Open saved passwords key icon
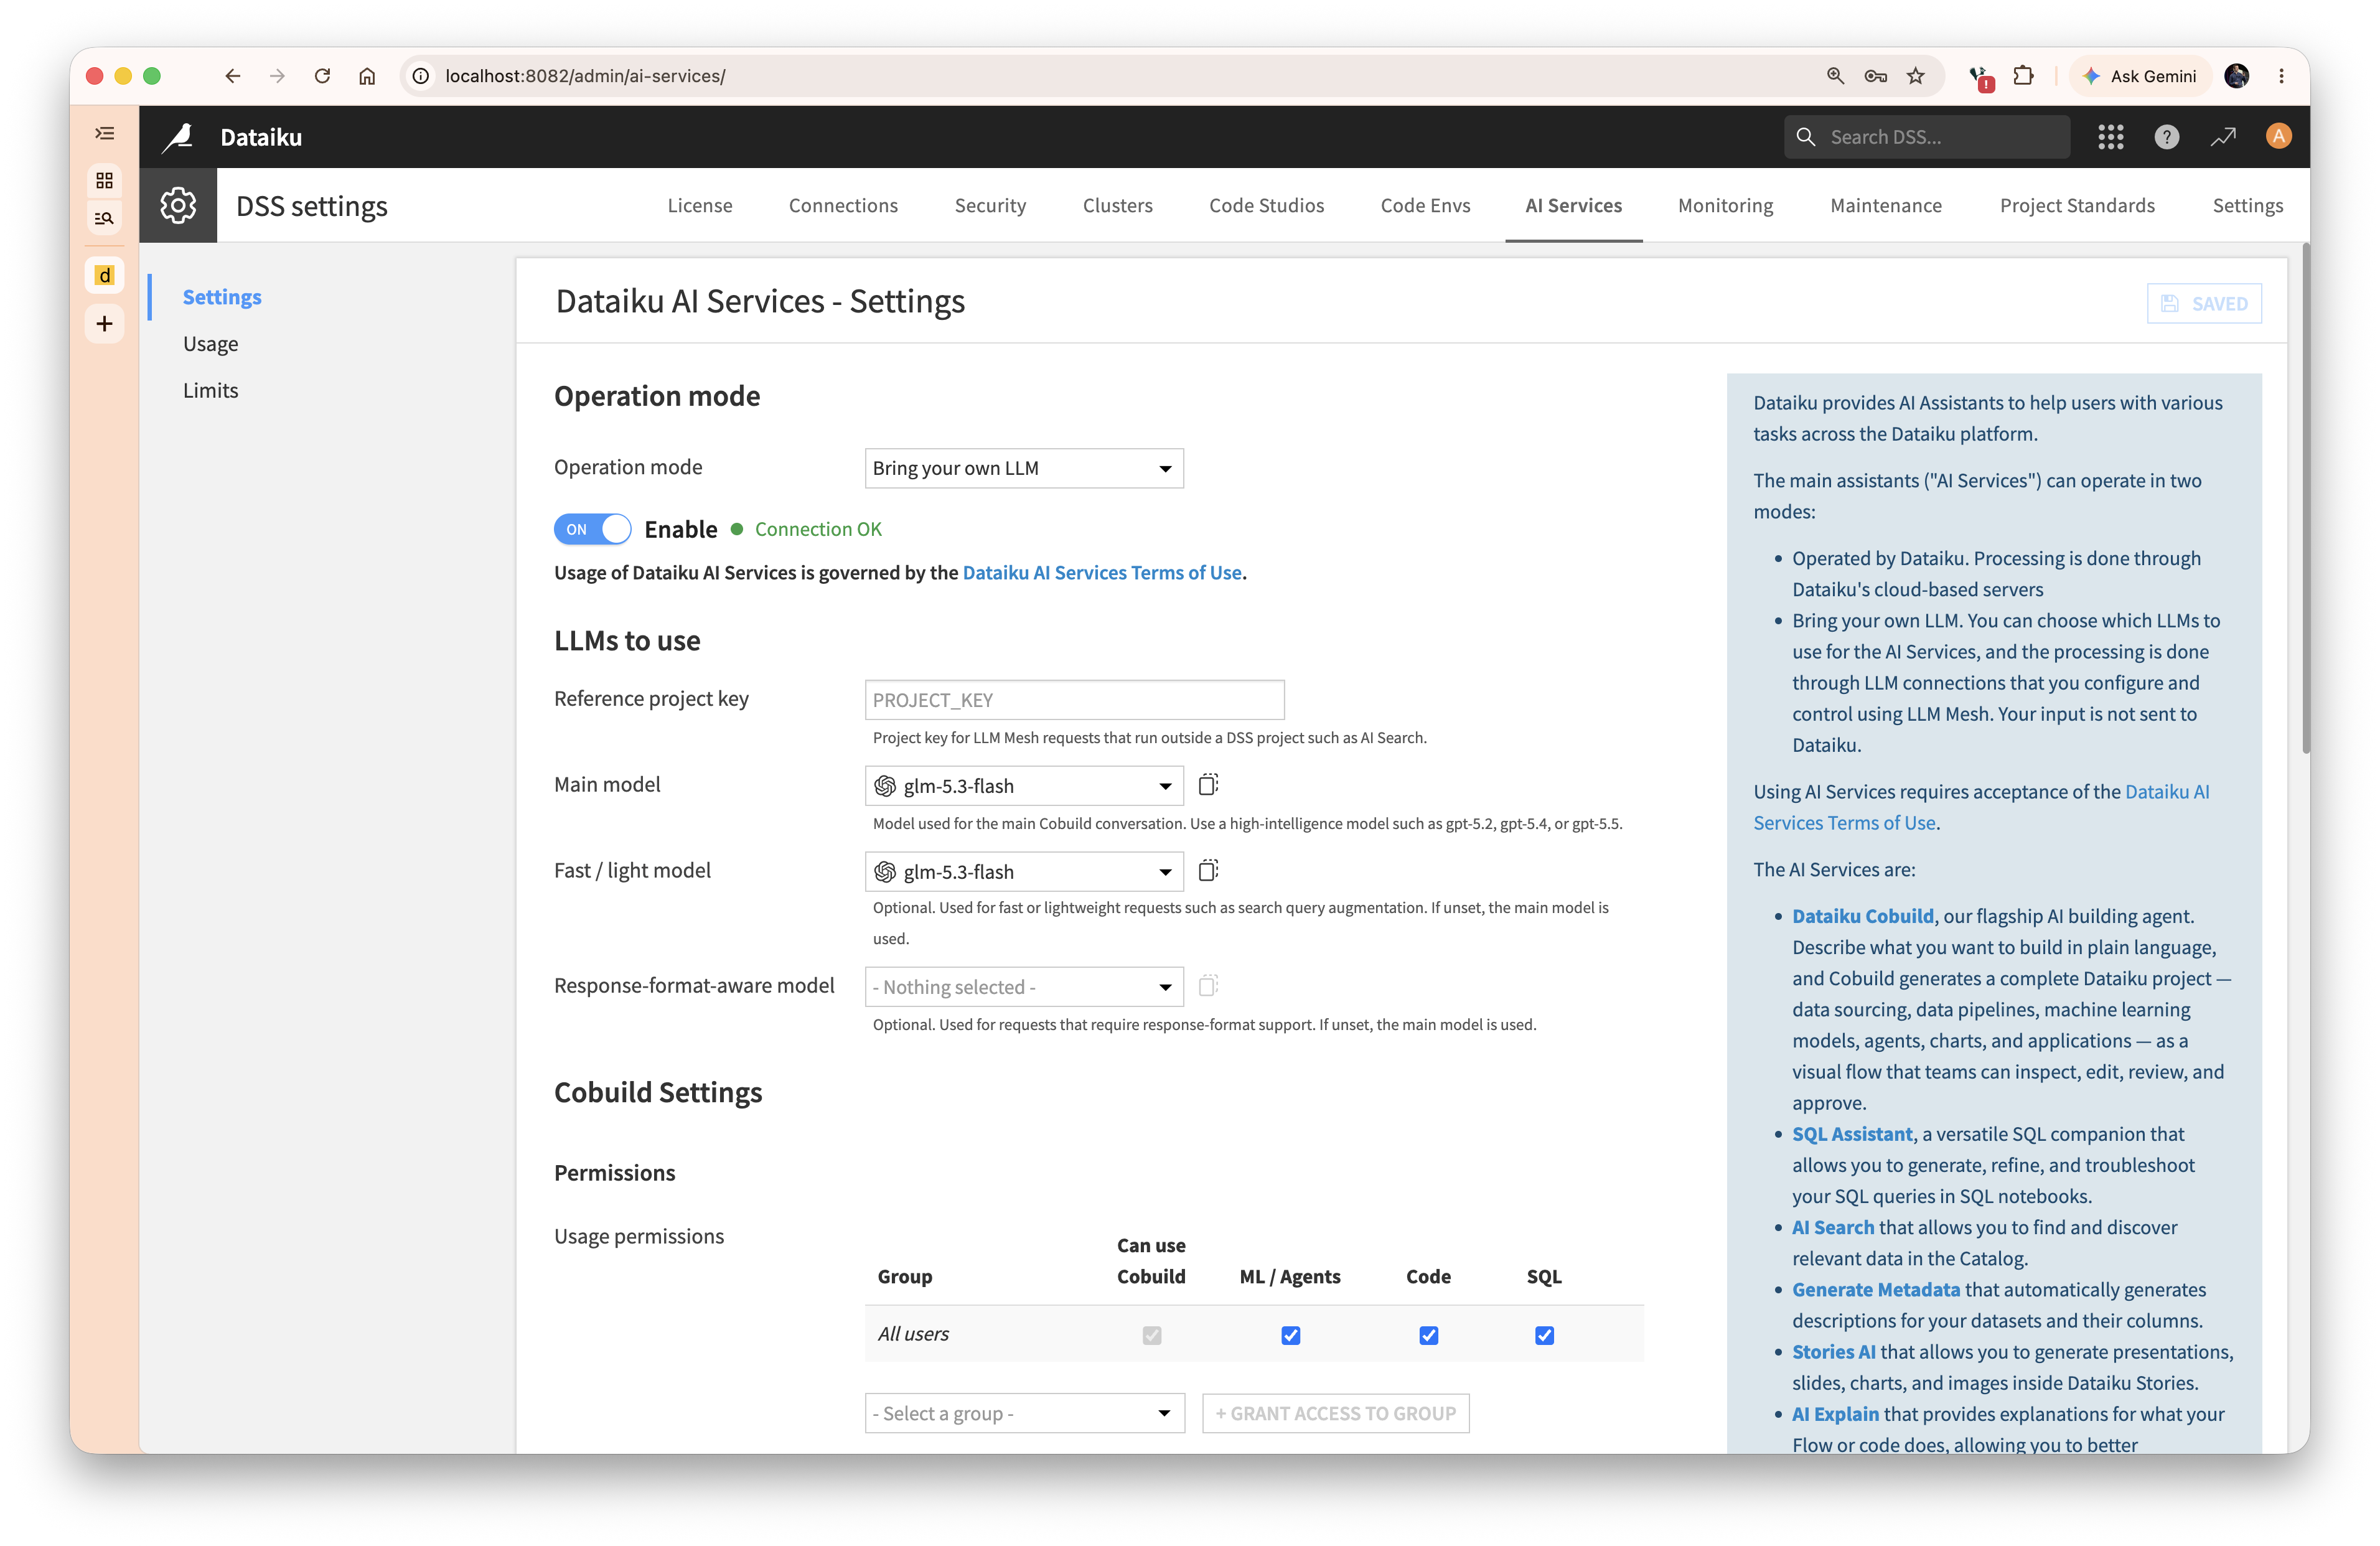This screenshot has height=1546, width=2380. point(1875,76)
